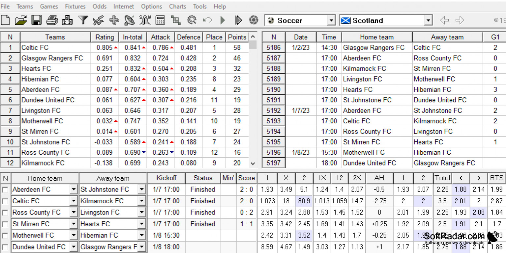The image size is (506, 253).
Task: Sort teams by the Rating column header
Action: (104, 37)
